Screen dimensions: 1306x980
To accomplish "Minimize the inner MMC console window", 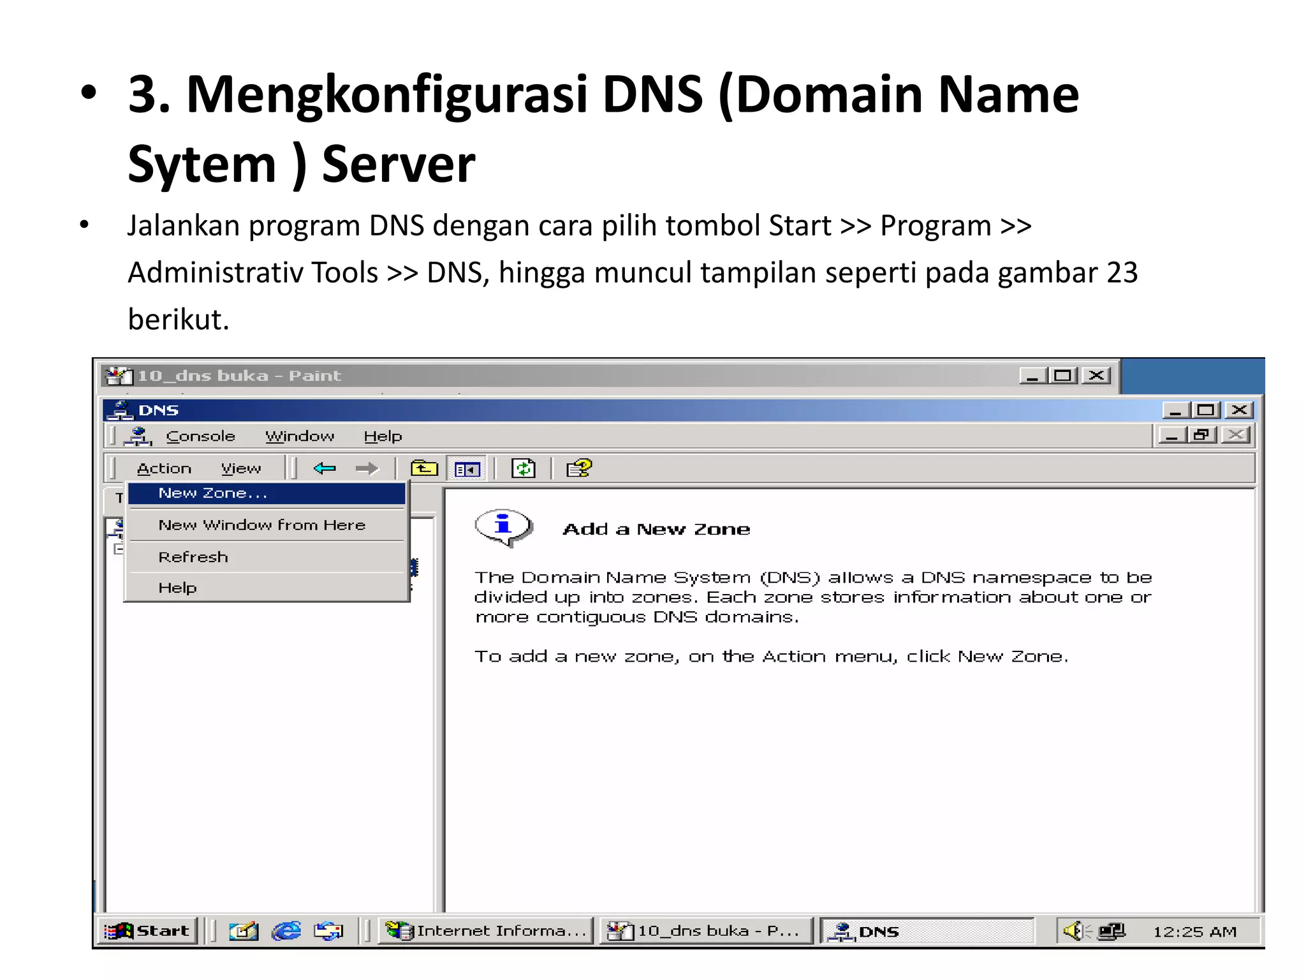I will click(x=1171, y=436).
